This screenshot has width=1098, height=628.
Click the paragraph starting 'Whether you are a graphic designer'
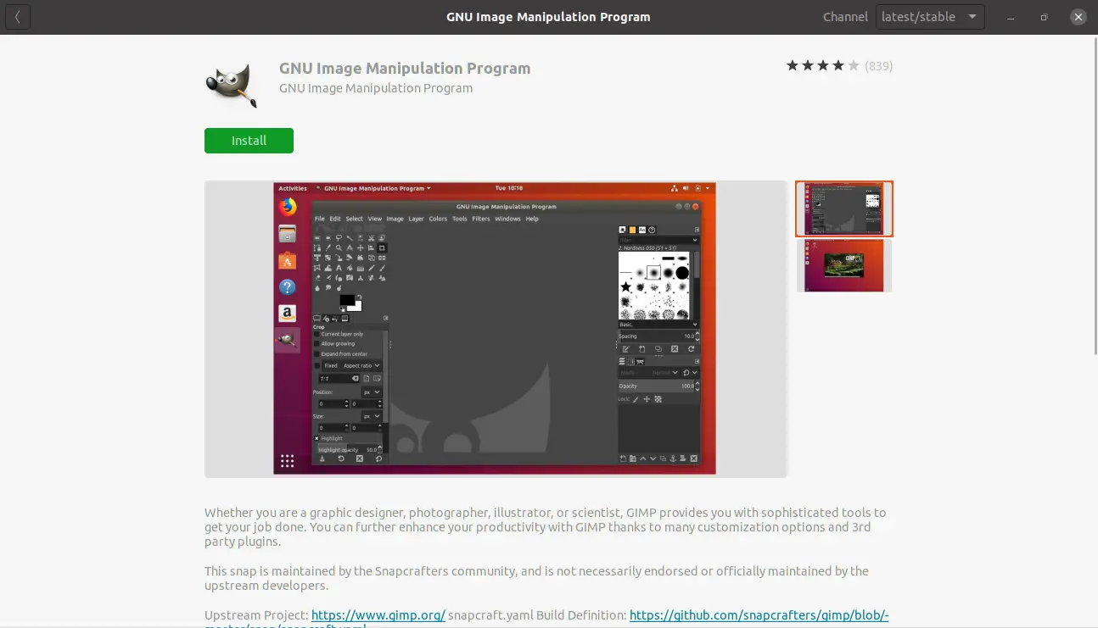[545, 527]
